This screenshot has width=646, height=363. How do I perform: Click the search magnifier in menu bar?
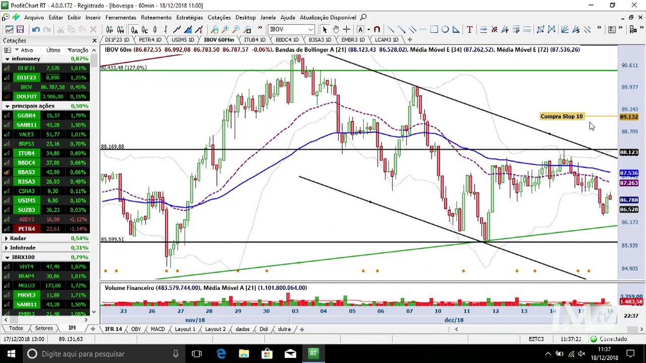pyautogui.click(x=363, y=17)
